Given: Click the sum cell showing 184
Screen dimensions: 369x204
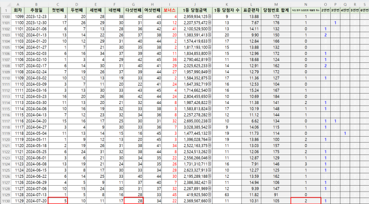Looking at the screenshot, I should coord(276,97).
